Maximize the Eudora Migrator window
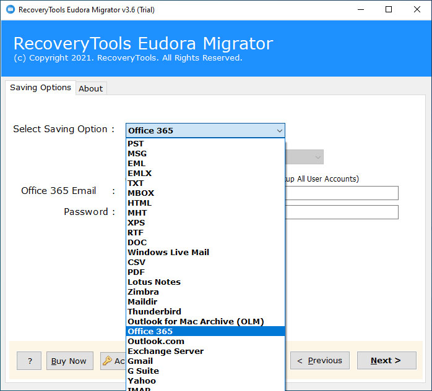Screen dimensions: 432x391 point(389,10)
